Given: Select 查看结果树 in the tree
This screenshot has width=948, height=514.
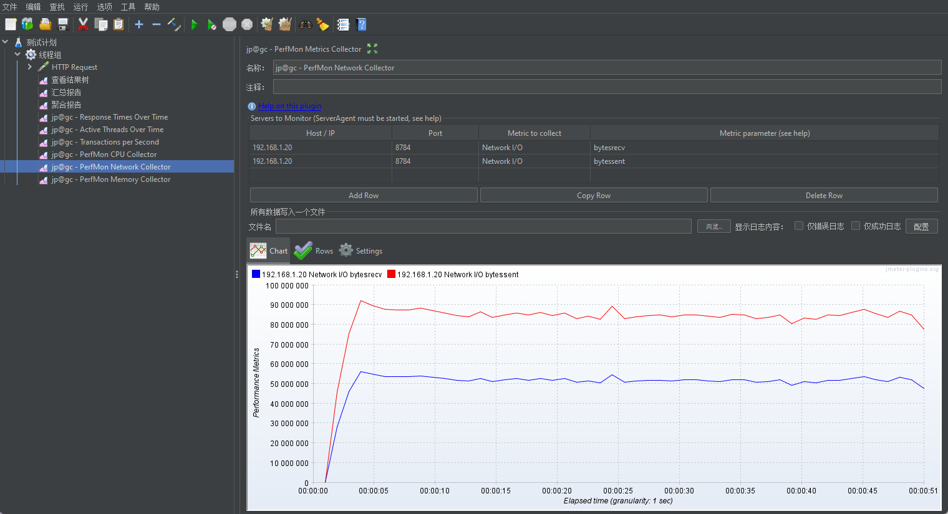Looking at the screenshot, I should click(70, 80).
